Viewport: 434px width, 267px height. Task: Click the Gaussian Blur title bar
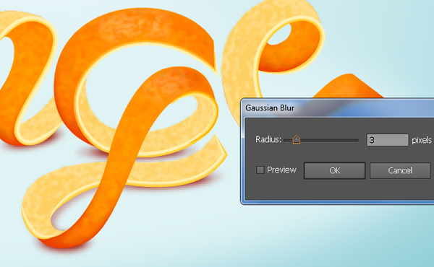pos(338,108)
